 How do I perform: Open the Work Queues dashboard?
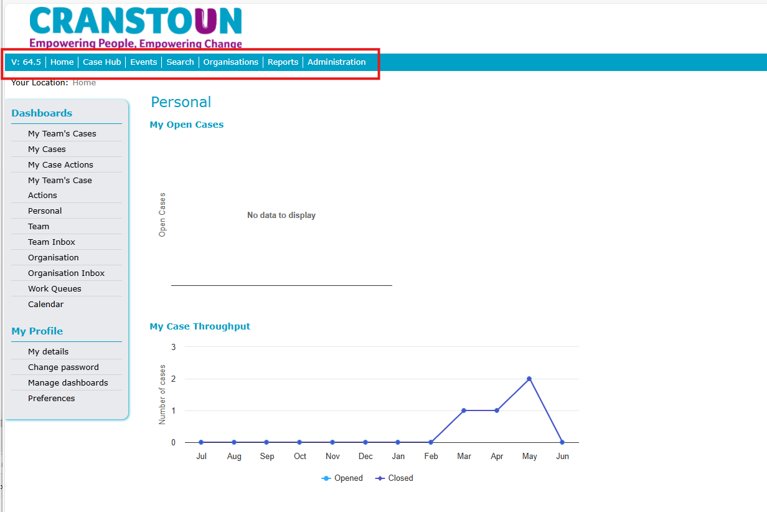(55, 288)
